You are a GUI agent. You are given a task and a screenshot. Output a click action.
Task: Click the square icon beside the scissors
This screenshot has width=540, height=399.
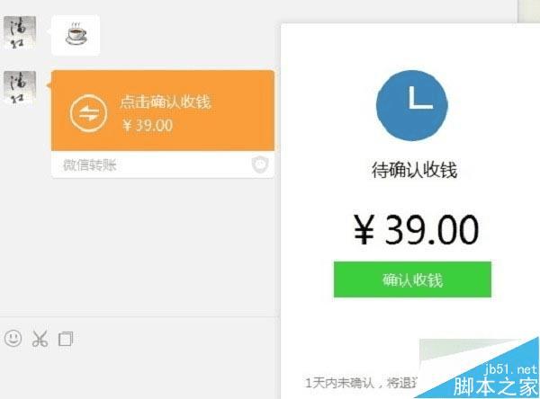(x=66, y=339)
